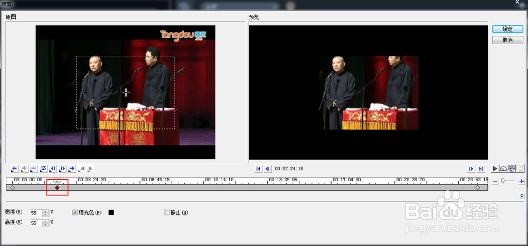Image resolution: width=528 pixels, height=246 pixels.
Task: Collapse the options with the double chevron
Action: 522,195
